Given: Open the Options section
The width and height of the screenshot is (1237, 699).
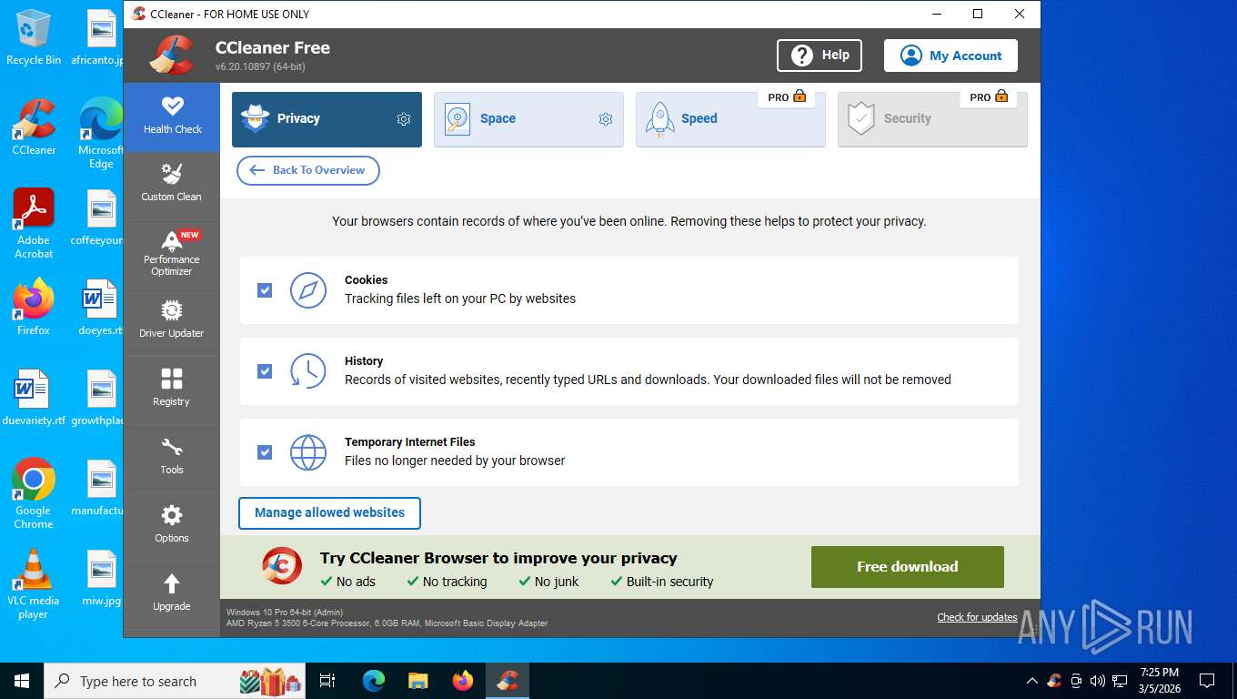Looking at the screenshot, I should pyautogui.click(x=172, y=526).
